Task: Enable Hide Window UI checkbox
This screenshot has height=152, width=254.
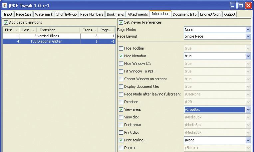Action: pyautogui.click(x=121, y=64)
